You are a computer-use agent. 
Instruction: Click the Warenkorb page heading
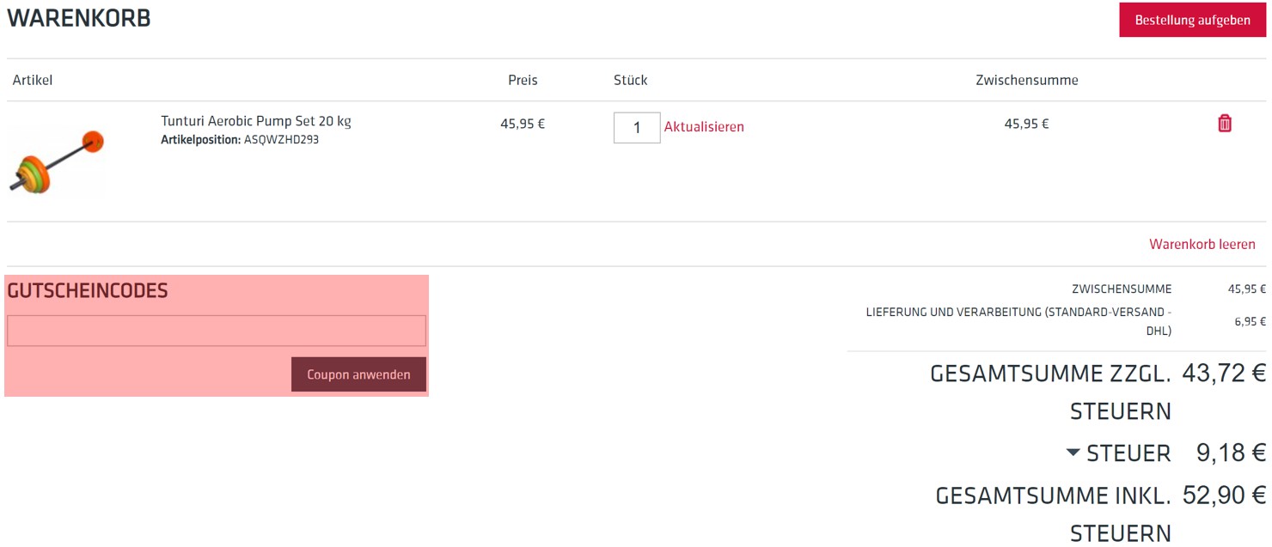pyautogui.click(x=79, y=18)
